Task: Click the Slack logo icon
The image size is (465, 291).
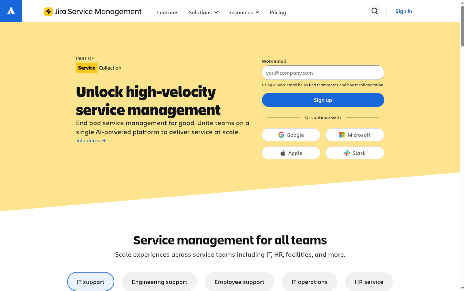Action: point(347,153)
